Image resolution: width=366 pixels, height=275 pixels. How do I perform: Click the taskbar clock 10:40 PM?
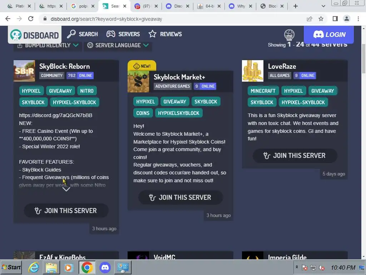click(343, 267)
